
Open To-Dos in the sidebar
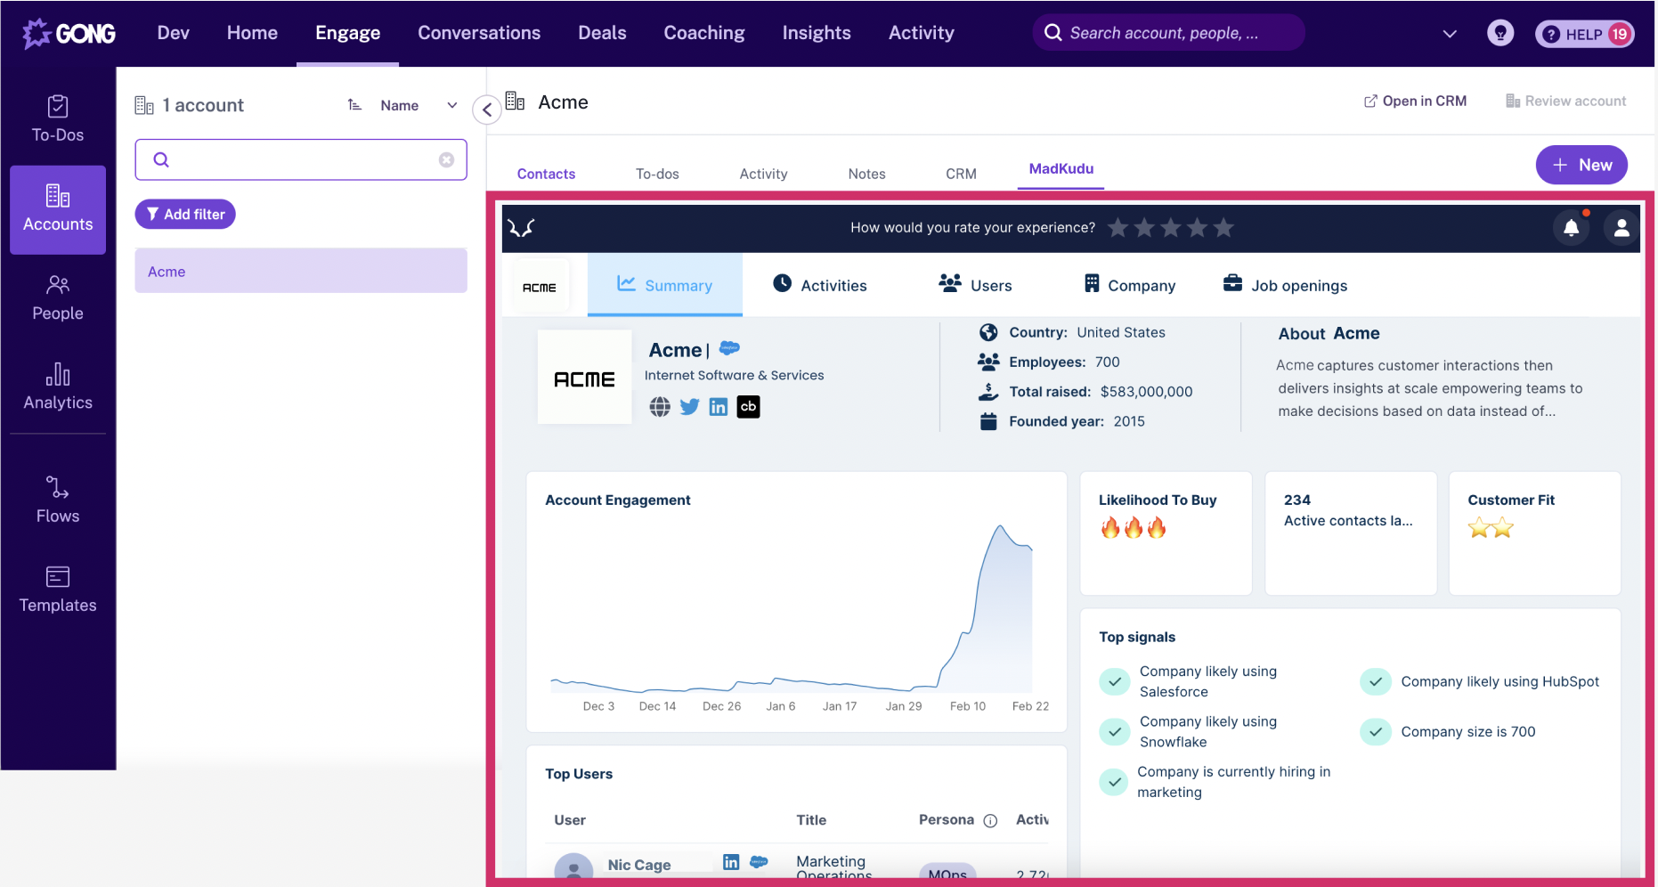[58, 119]
